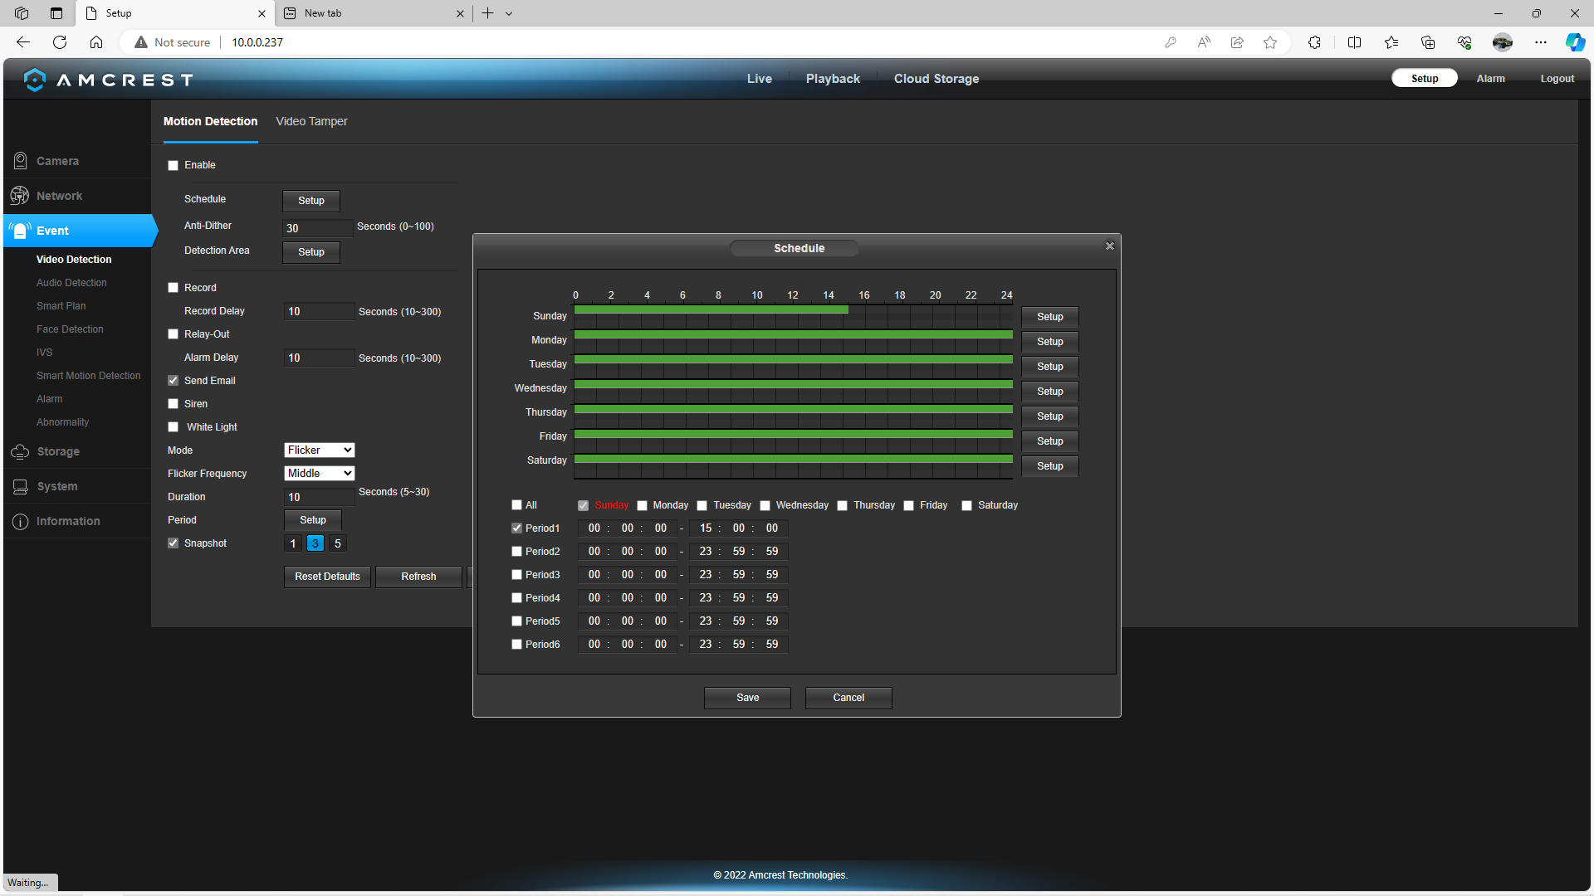The width and height of the screenshot is (1594, 896).
Task: Click Anti-Dither seconds input field
Action: click(319, 228)
